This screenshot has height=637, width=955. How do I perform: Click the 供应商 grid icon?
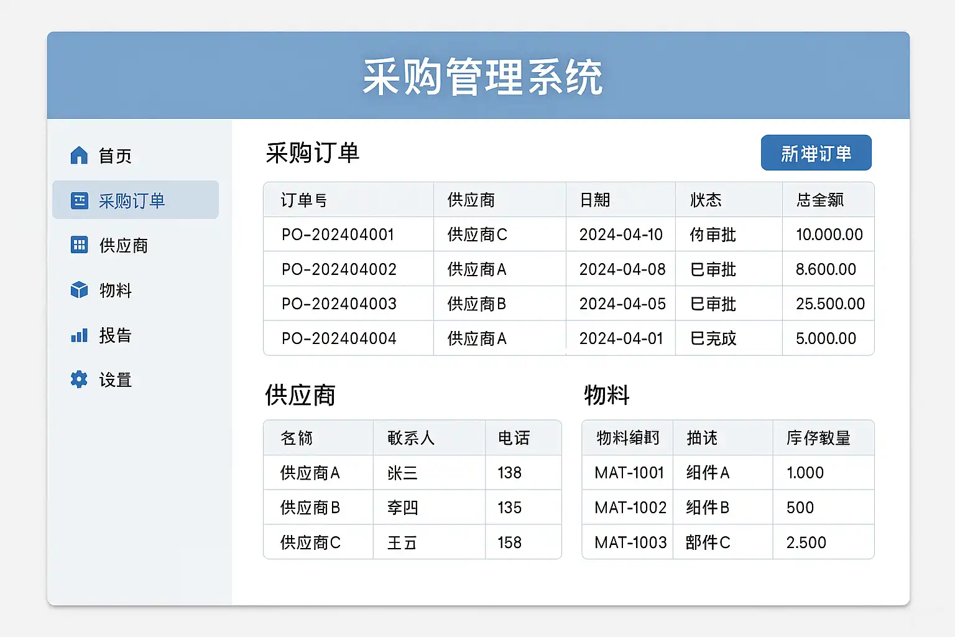[x=80, y=245]
